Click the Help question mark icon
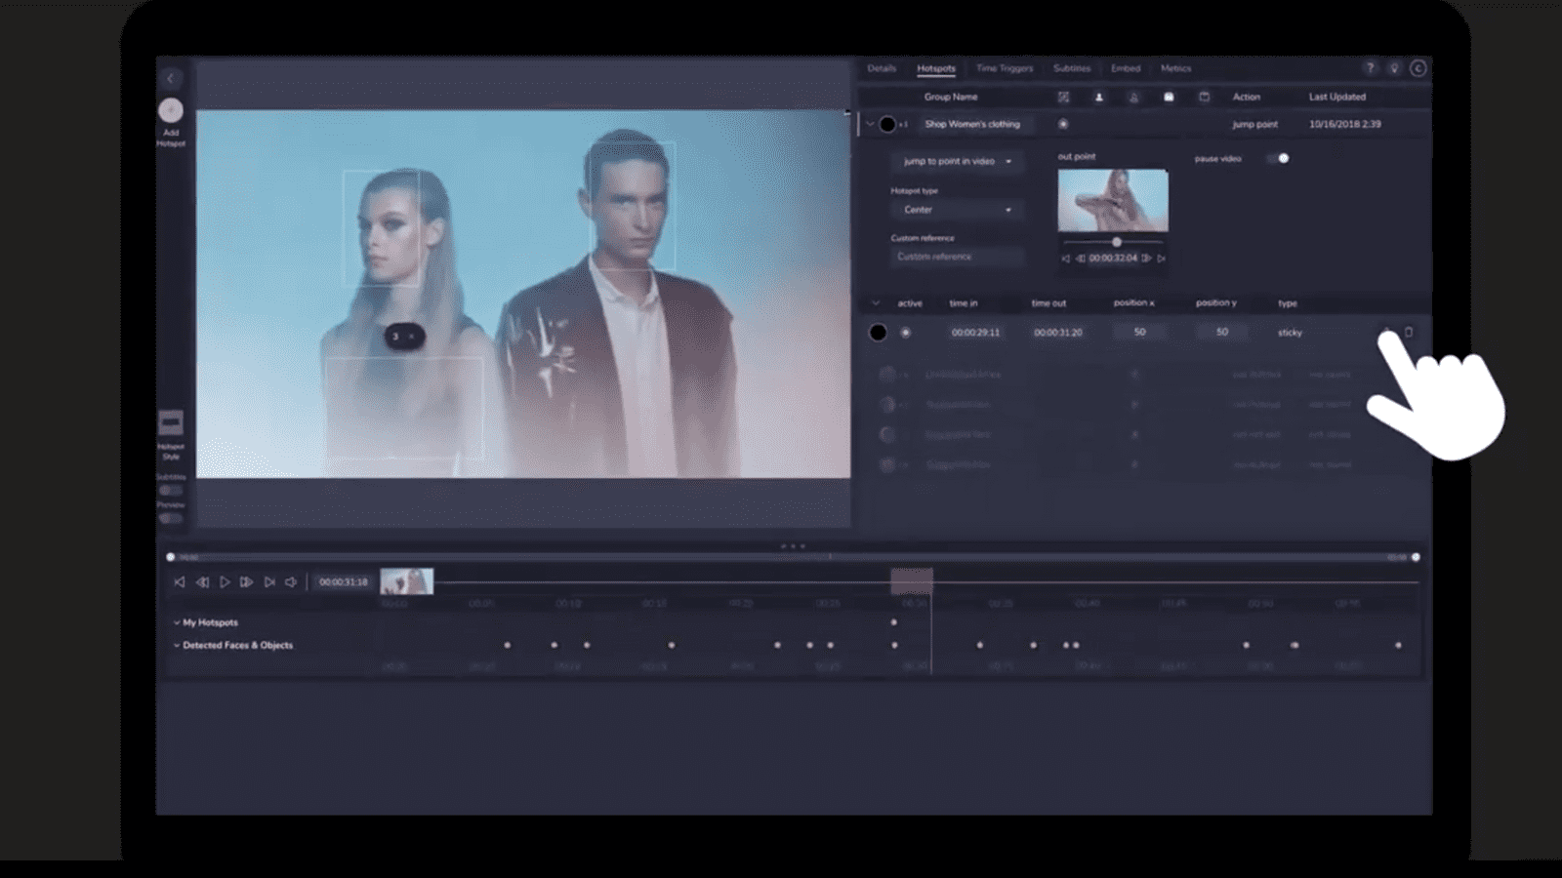 click(1370, 68)
